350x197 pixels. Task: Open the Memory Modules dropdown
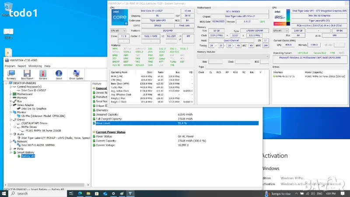pos(233,57)
